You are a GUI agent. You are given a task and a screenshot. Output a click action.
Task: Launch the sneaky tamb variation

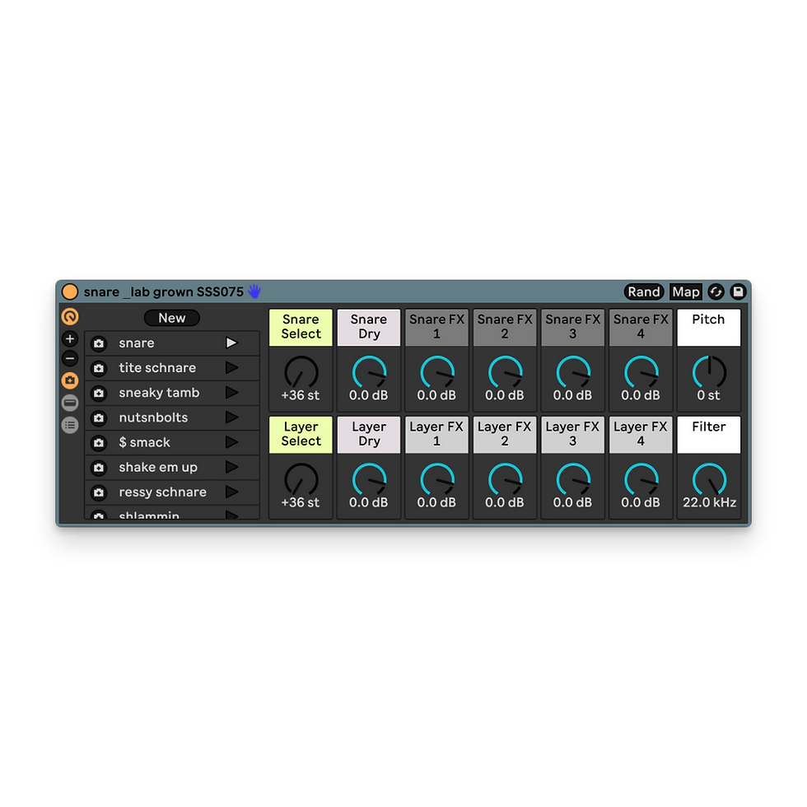pos(231,393)
